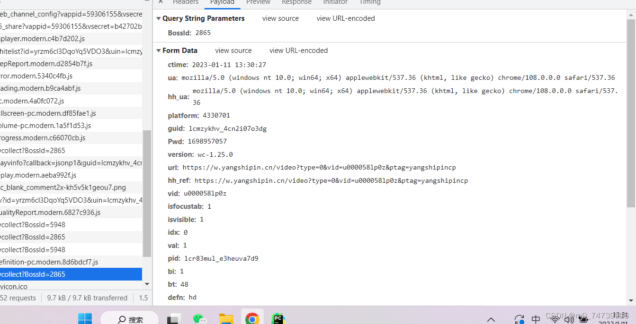Viewport: 636px width, 324px height.
Task: Click the bt value 48
Action: 185,284
